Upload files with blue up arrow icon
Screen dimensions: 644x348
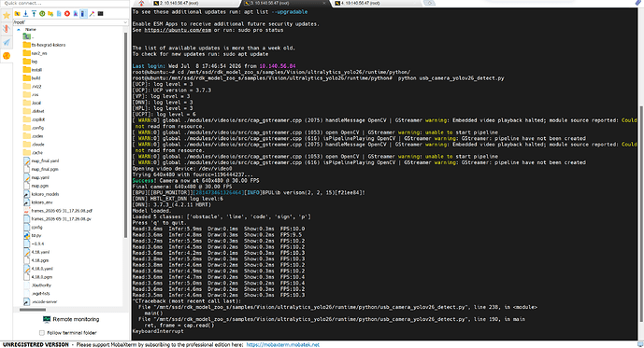tap(34, 14)
